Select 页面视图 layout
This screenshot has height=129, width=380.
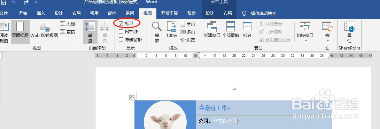tap(20, 32)
